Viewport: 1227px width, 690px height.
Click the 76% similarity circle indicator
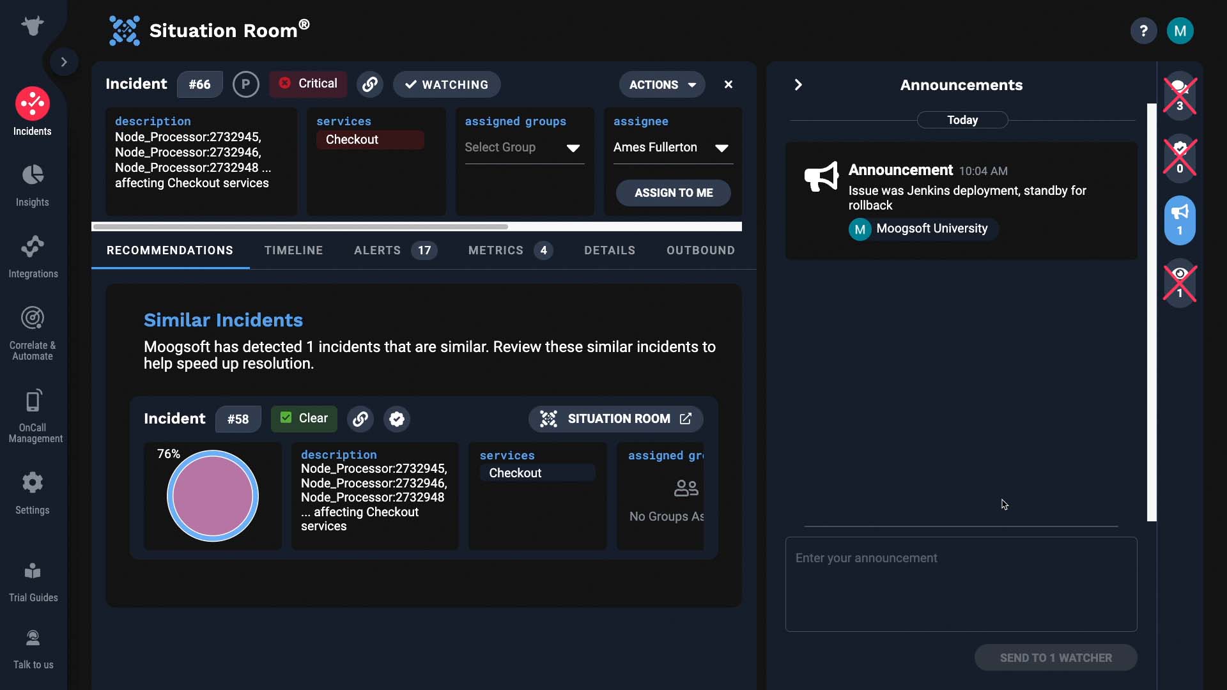pos(213,496)
